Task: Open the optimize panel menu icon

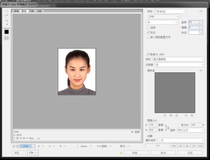Action: point(201,12)
